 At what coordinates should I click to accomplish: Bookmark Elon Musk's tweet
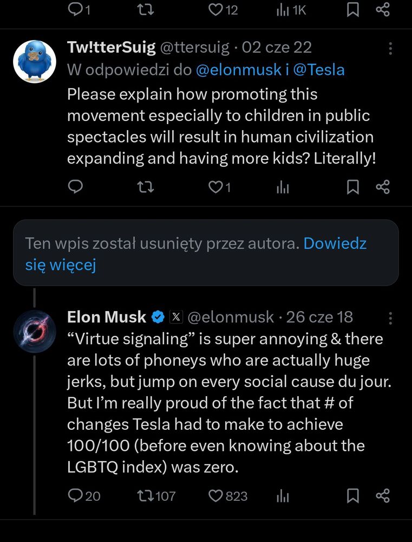(353, 495)
